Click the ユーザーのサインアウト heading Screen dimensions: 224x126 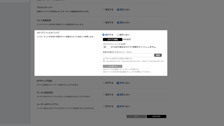(x=48, y=104)
